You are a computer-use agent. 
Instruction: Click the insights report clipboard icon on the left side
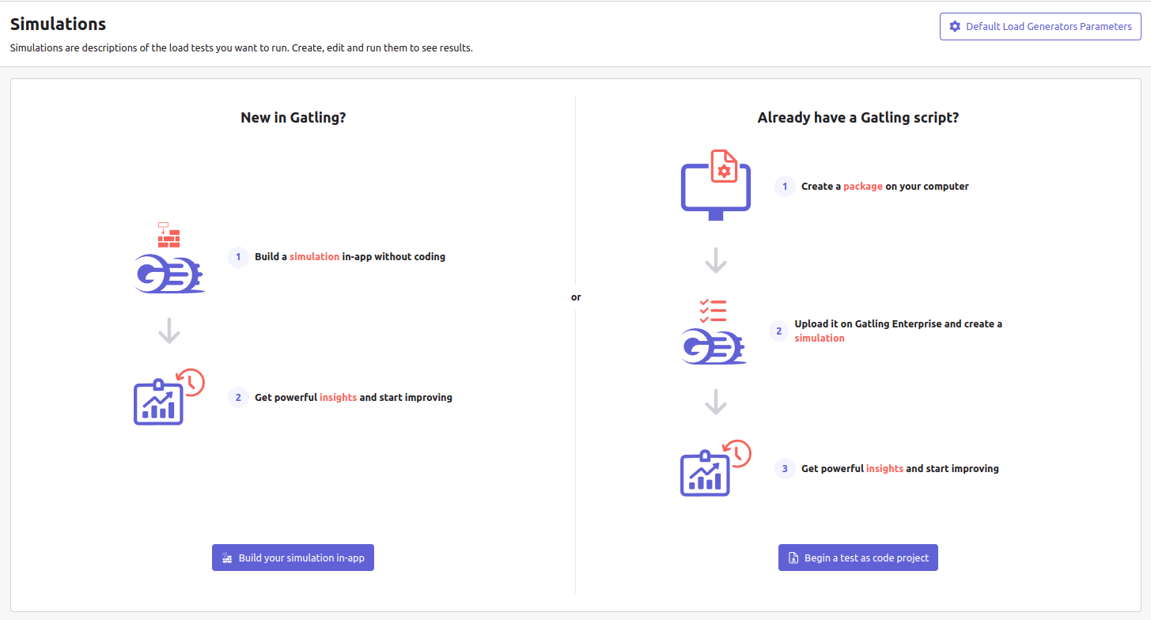click(169, 397)
